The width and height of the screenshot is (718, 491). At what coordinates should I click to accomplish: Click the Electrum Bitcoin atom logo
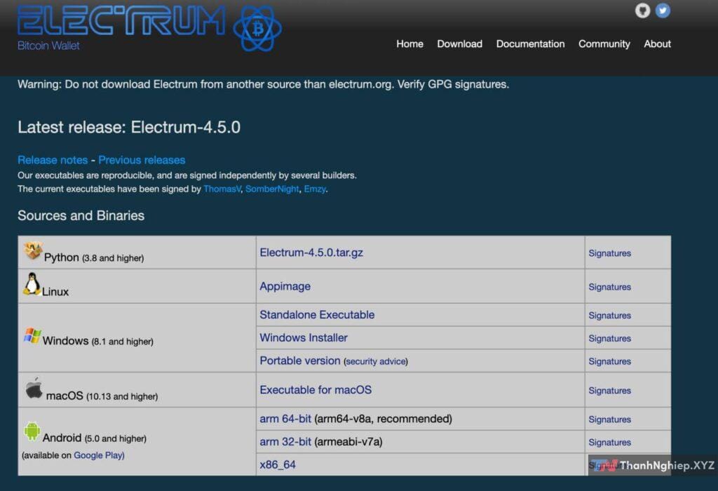(x=257, y=28)
